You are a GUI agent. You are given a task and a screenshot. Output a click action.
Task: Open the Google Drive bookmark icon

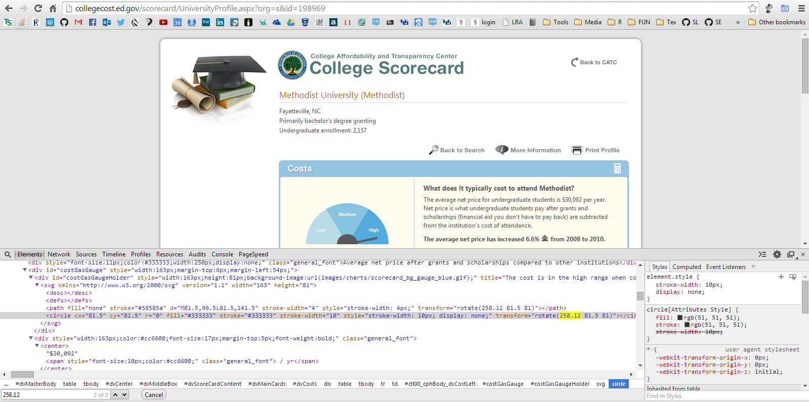[291, 22]
